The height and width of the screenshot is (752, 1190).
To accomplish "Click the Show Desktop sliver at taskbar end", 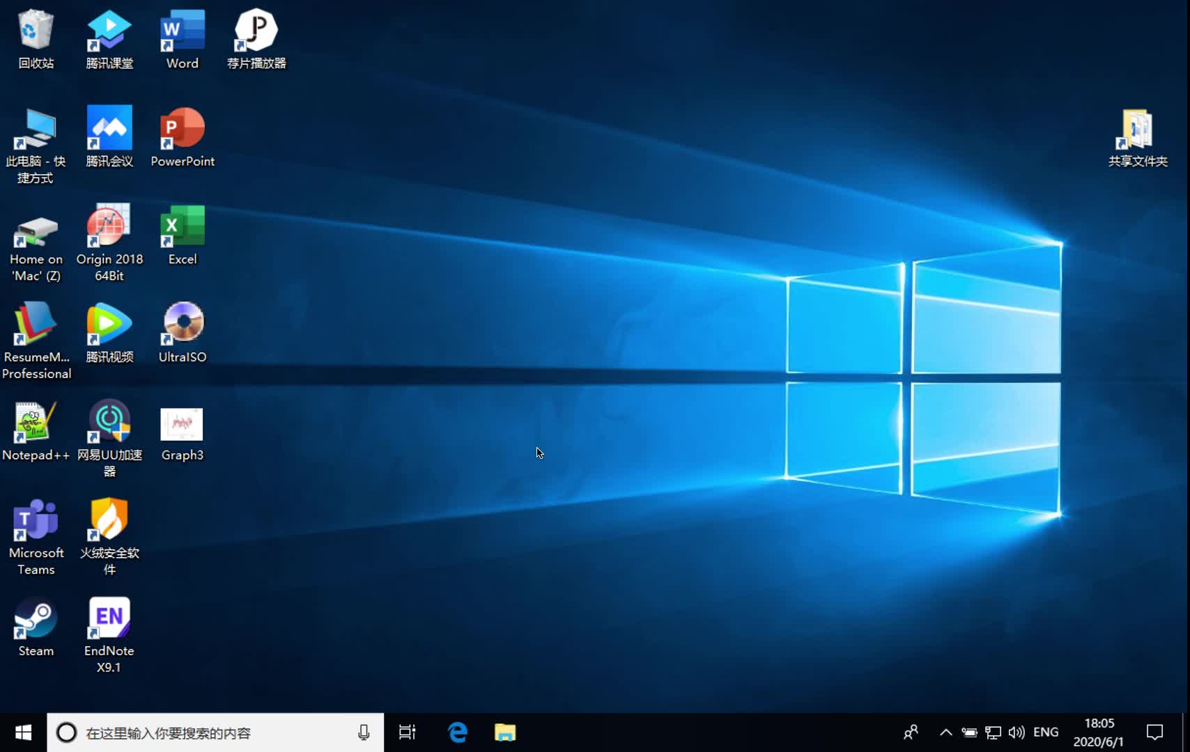I will [1186, 733].
